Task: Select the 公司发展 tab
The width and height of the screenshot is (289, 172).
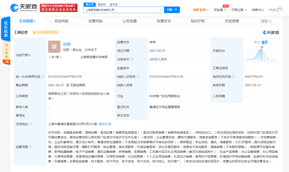Action: [129, 21]
